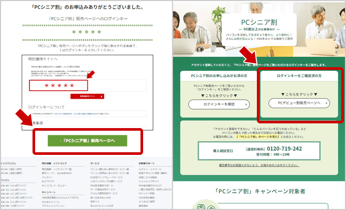Click「PCシニア割」キャンペーン対象者 heading
Viewport: 346px width, 210px height.
click(x=260, y=191)
